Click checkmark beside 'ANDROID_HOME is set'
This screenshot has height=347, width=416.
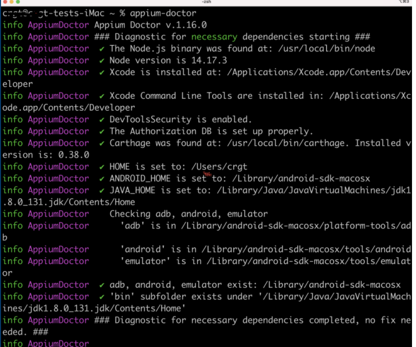102,179
